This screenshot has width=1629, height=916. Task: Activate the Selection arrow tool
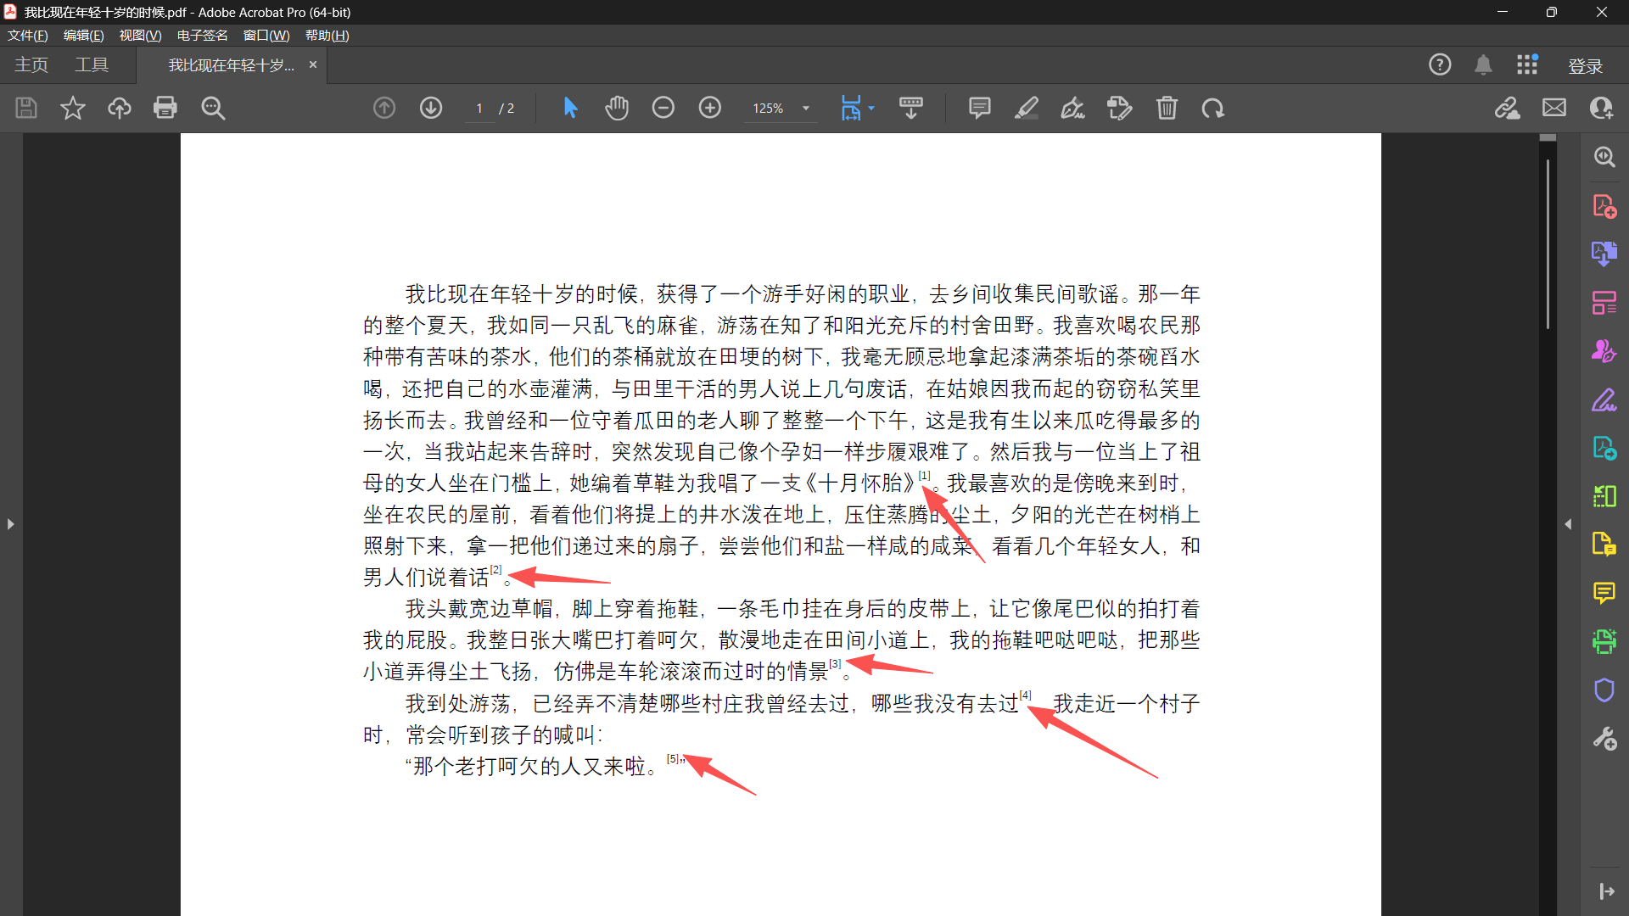(570, 108)
